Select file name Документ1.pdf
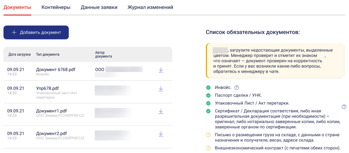Screen dimensions: 349x153 coord(51,111)
